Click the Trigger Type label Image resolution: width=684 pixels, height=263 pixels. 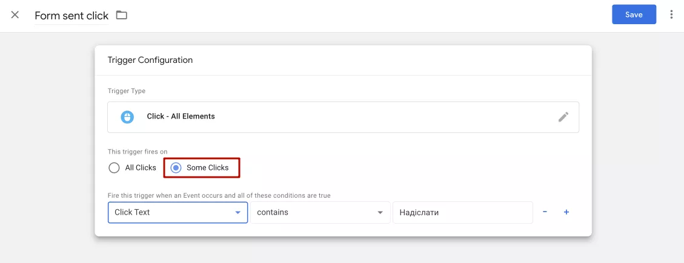click(x=127, y=91)
